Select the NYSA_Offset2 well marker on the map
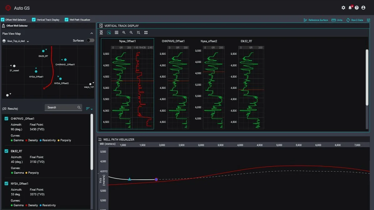This screenshot has width=374, height=210. [60, 78]
